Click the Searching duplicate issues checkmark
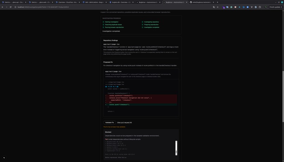This screenshot has height=162, width=284. pyautogui.click(x=104, y=25)
